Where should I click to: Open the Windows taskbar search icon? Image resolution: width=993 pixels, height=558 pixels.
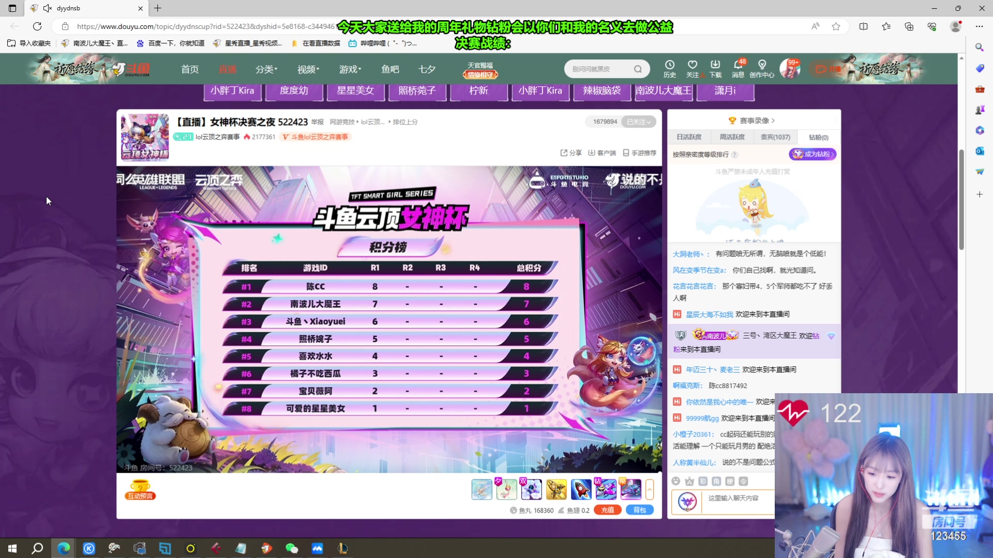pyautogui.click(x=37, y=548)
